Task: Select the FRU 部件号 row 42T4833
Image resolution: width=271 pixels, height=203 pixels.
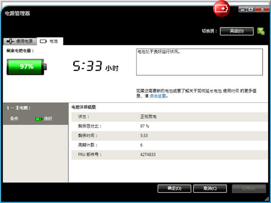Action: (170, 155)
